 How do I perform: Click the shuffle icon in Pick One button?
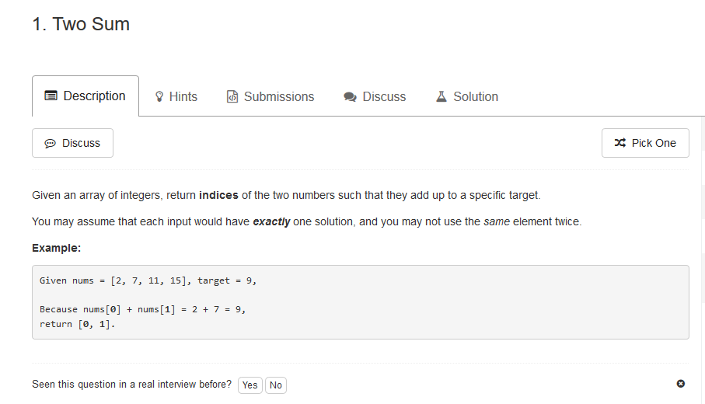click(x=620, y=143)
